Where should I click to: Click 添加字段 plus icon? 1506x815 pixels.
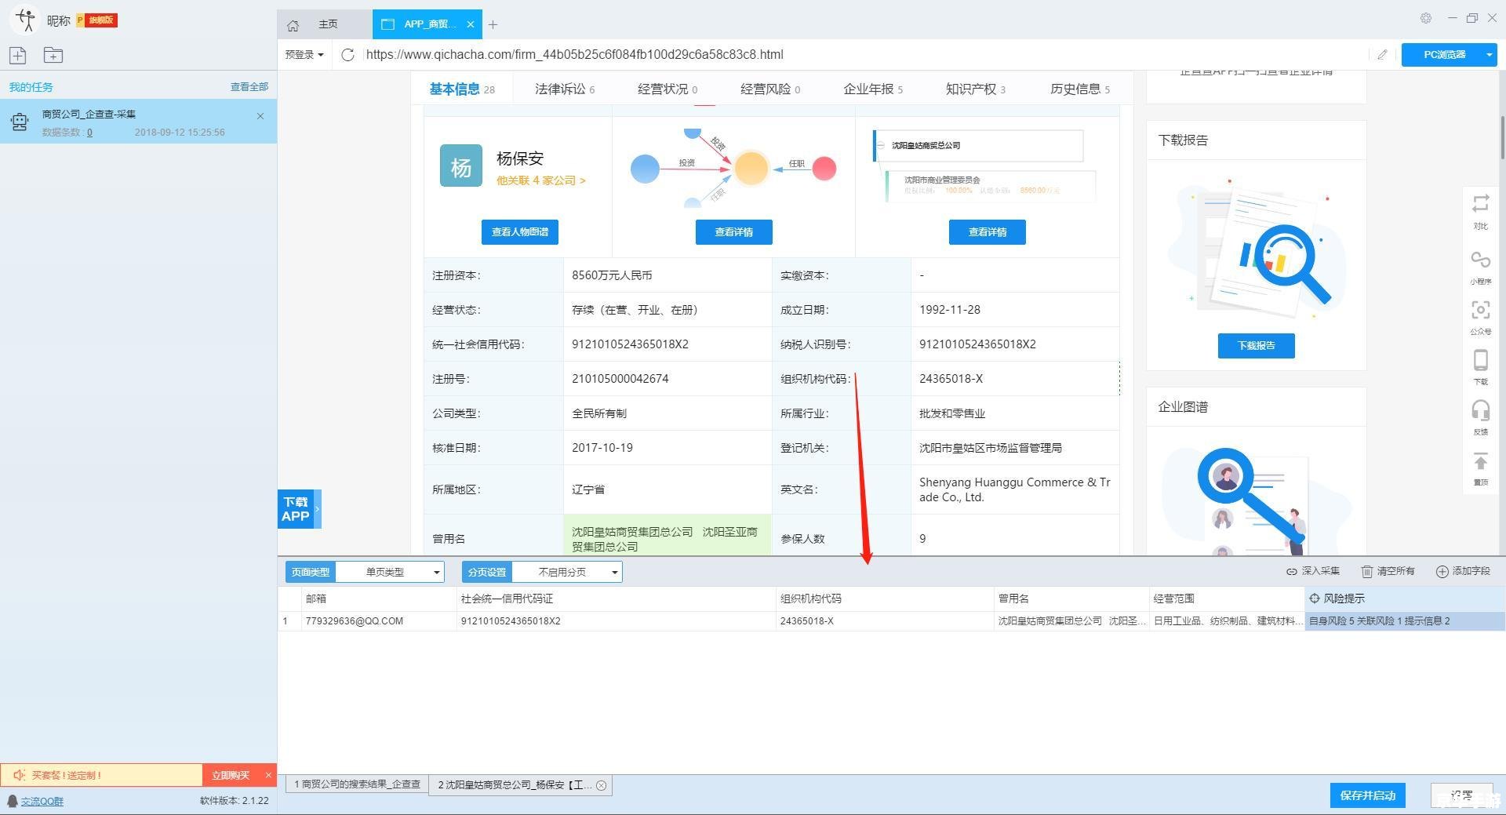point(1442,571)
